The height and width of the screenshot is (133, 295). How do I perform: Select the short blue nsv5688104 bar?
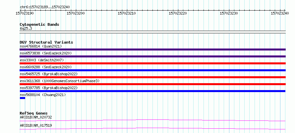(23, 98)
